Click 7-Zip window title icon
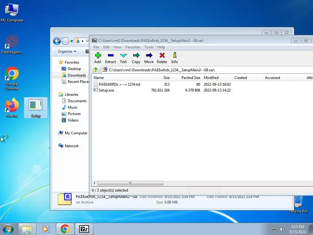 point(94,41)
